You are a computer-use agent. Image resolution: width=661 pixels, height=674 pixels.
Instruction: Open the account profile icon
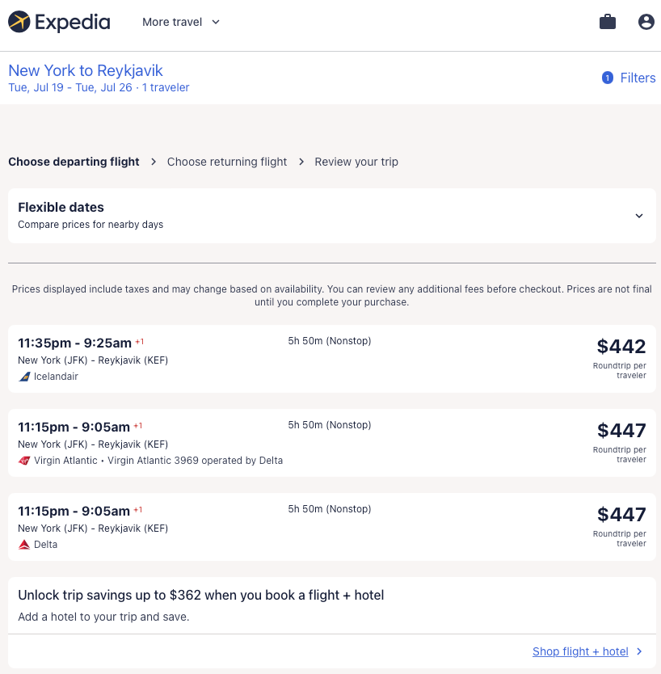coord(646,22)
